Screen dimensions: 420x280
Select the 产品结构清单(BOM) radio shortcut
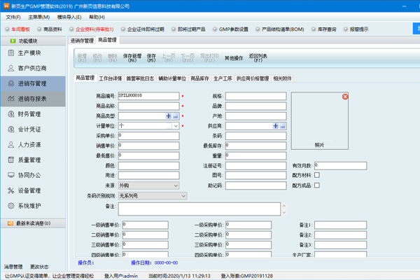tap(258, 29)
